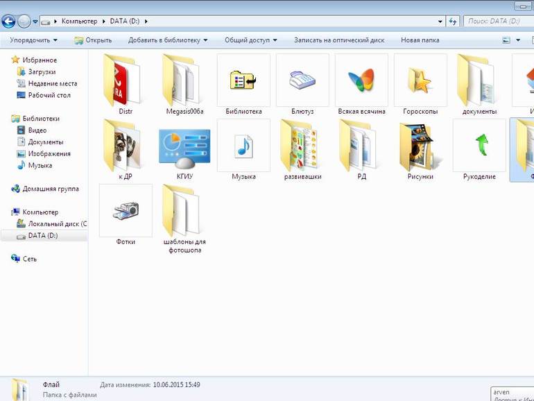
Task: Open the КГИУ control panel icon
Action: point(184,149)
